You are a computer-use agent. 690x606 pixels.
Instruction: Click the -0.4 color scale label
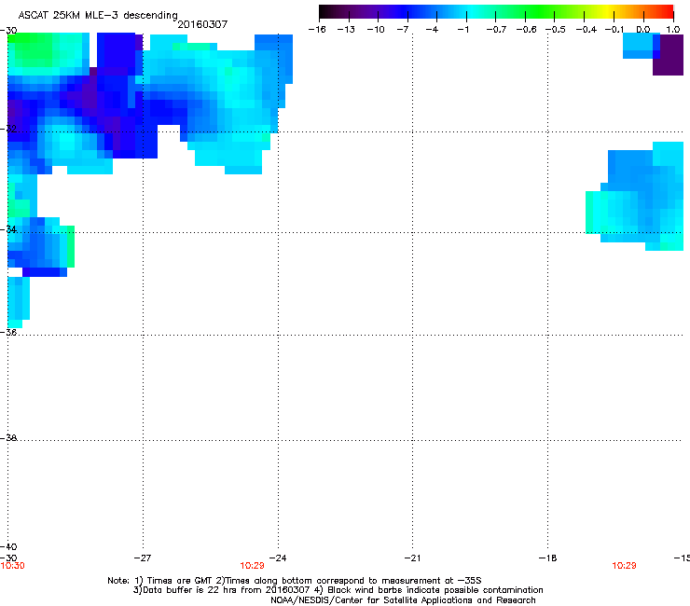(x=586, y=30)
